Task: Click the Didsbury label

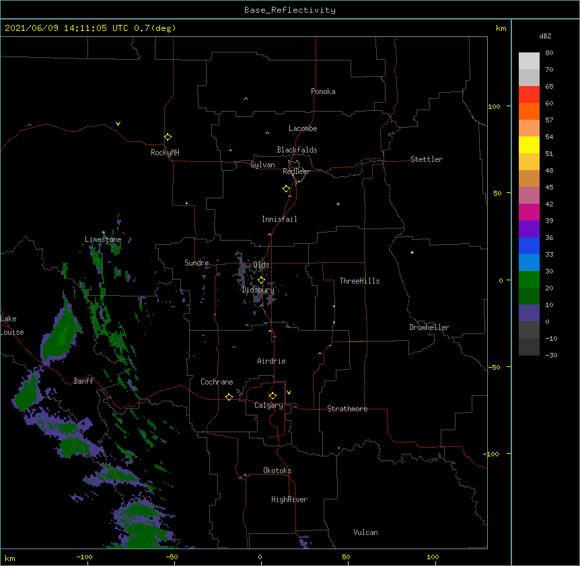Action: [x=258, y=290]
